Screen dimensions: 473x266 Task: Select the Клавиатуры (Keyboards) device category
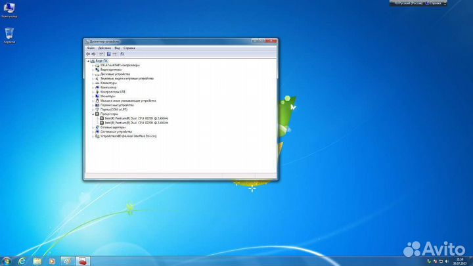click(108, 83)
